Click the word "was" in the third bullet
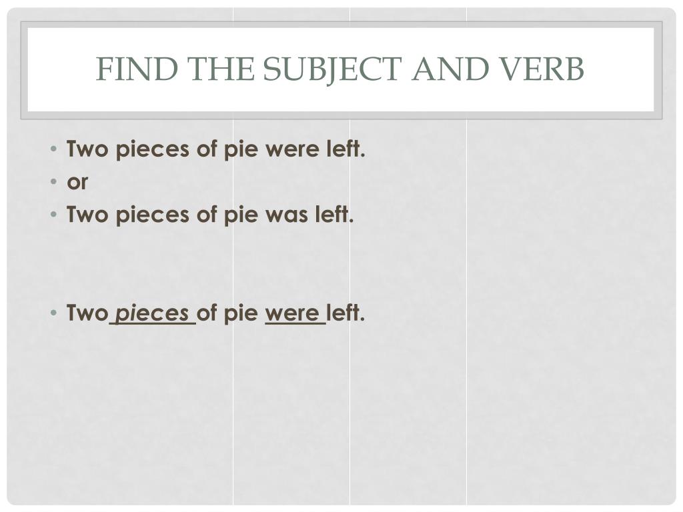The width and height of the screenshot is (683, 512). point(286,215)
